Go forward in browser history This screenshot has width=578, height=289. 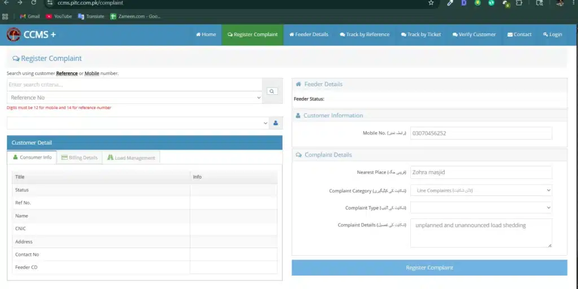(20, 3)
